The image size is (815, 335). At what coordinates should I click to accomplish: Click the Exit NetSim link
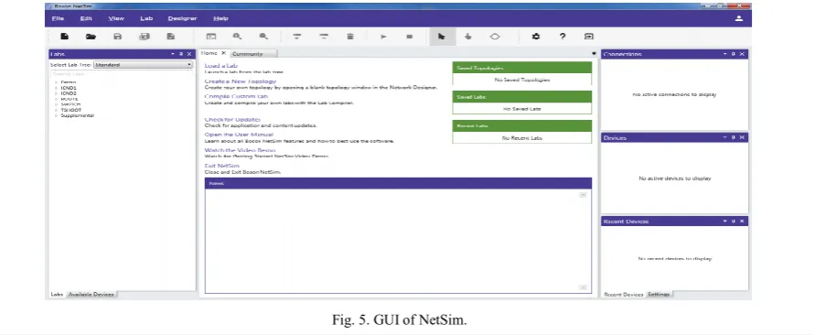(x=222, y=166)
